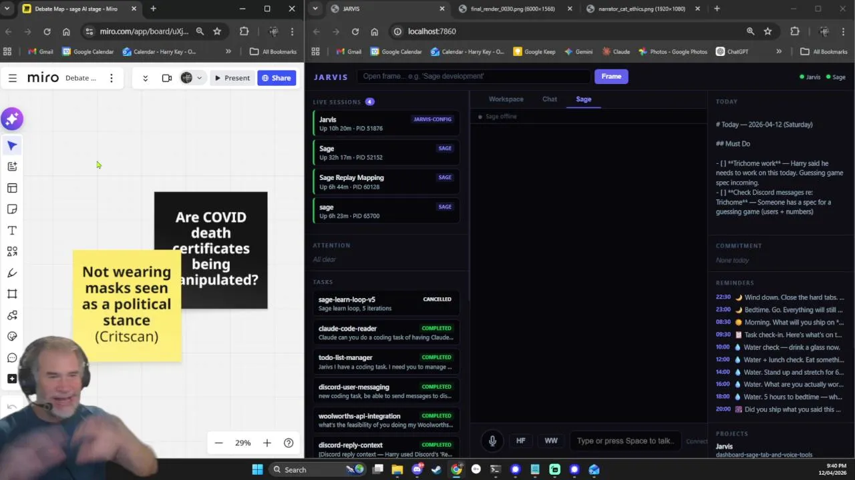Select the JARVIS browser tab
This screenshot has height=480, width=855.
387,9
